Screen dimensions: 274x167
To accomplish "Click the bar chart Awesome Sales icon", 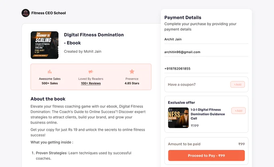I will click(50, 72).
